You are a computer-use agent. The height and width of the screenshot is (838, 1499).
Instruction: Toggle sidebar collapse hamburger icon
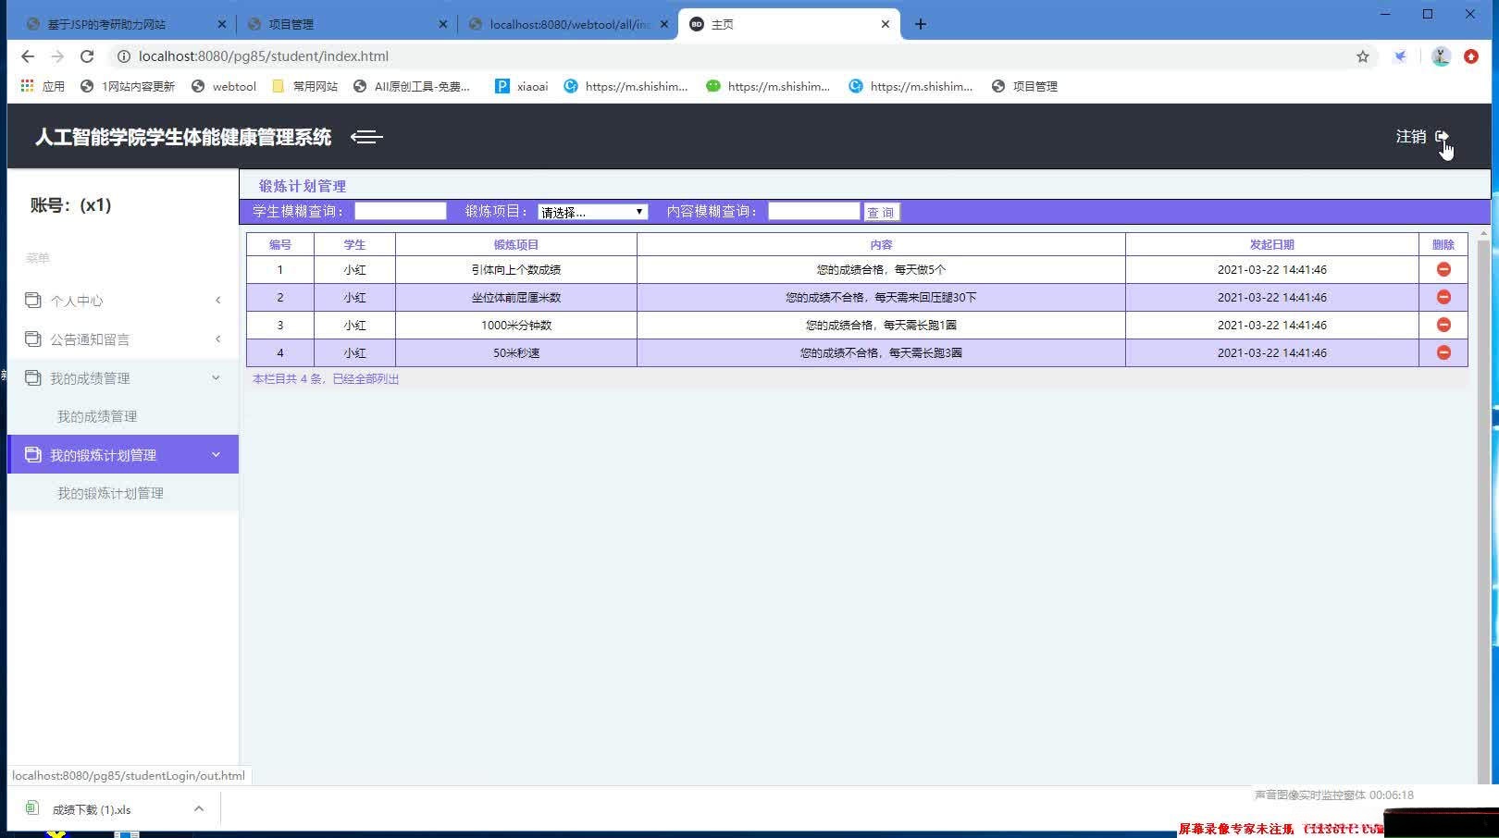[366, 137]
